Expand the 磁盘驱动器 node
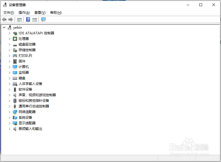Viewport: 221px width, 162px height. 9,45
